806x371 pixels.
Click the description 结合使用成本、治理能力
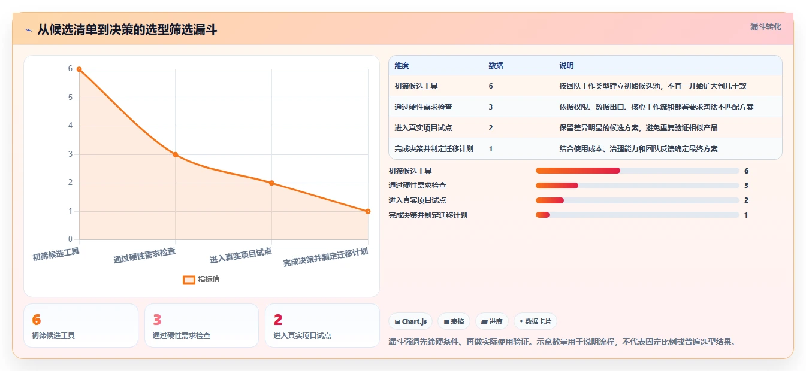(638, 149)
